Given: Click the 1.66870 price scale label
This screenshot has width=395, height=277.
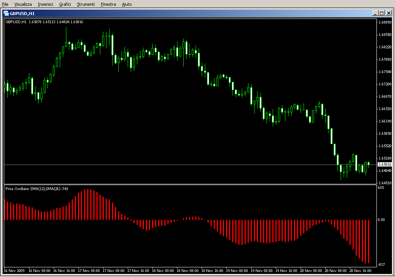Looking at the screenshot, I should pos(385,96).
